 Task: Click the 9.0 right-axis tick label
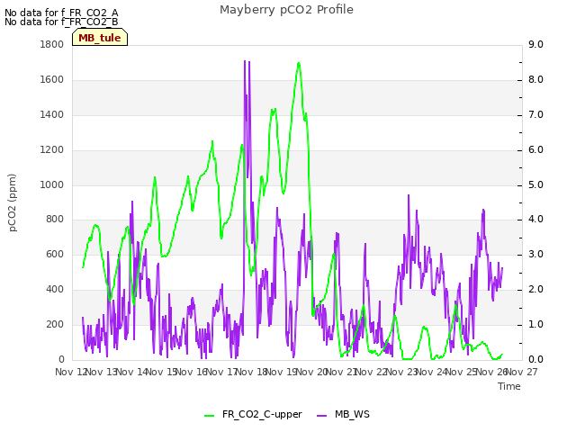535,44
